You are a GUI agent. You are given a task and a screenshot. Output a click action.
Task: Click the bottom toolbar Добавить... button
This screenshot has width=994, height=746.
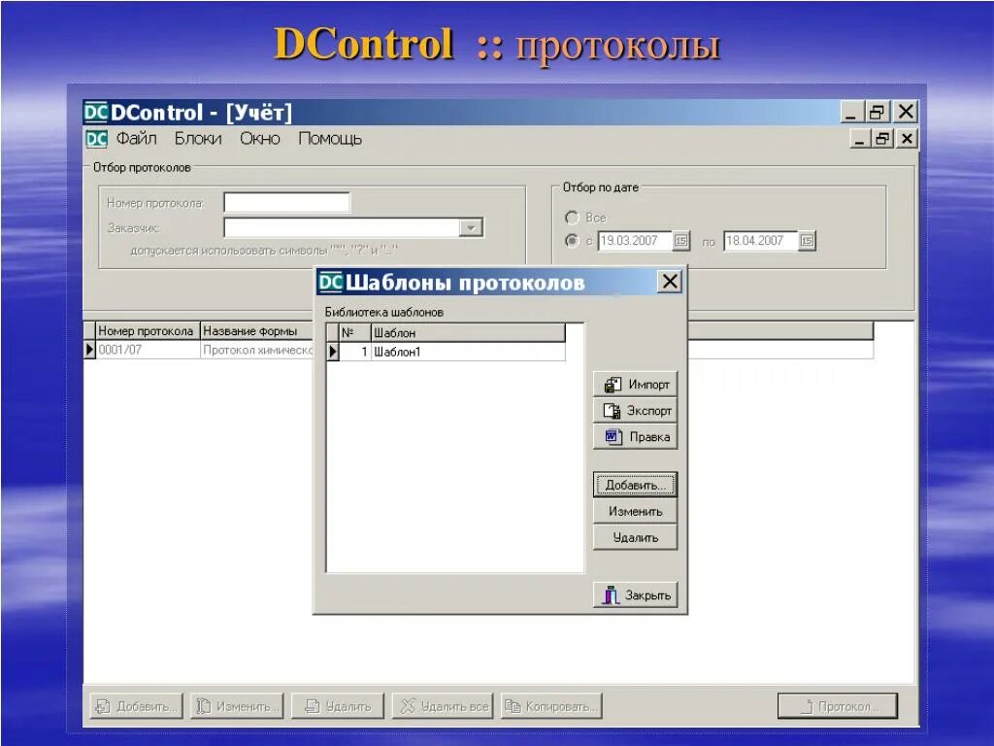click(x=136, y=706)
